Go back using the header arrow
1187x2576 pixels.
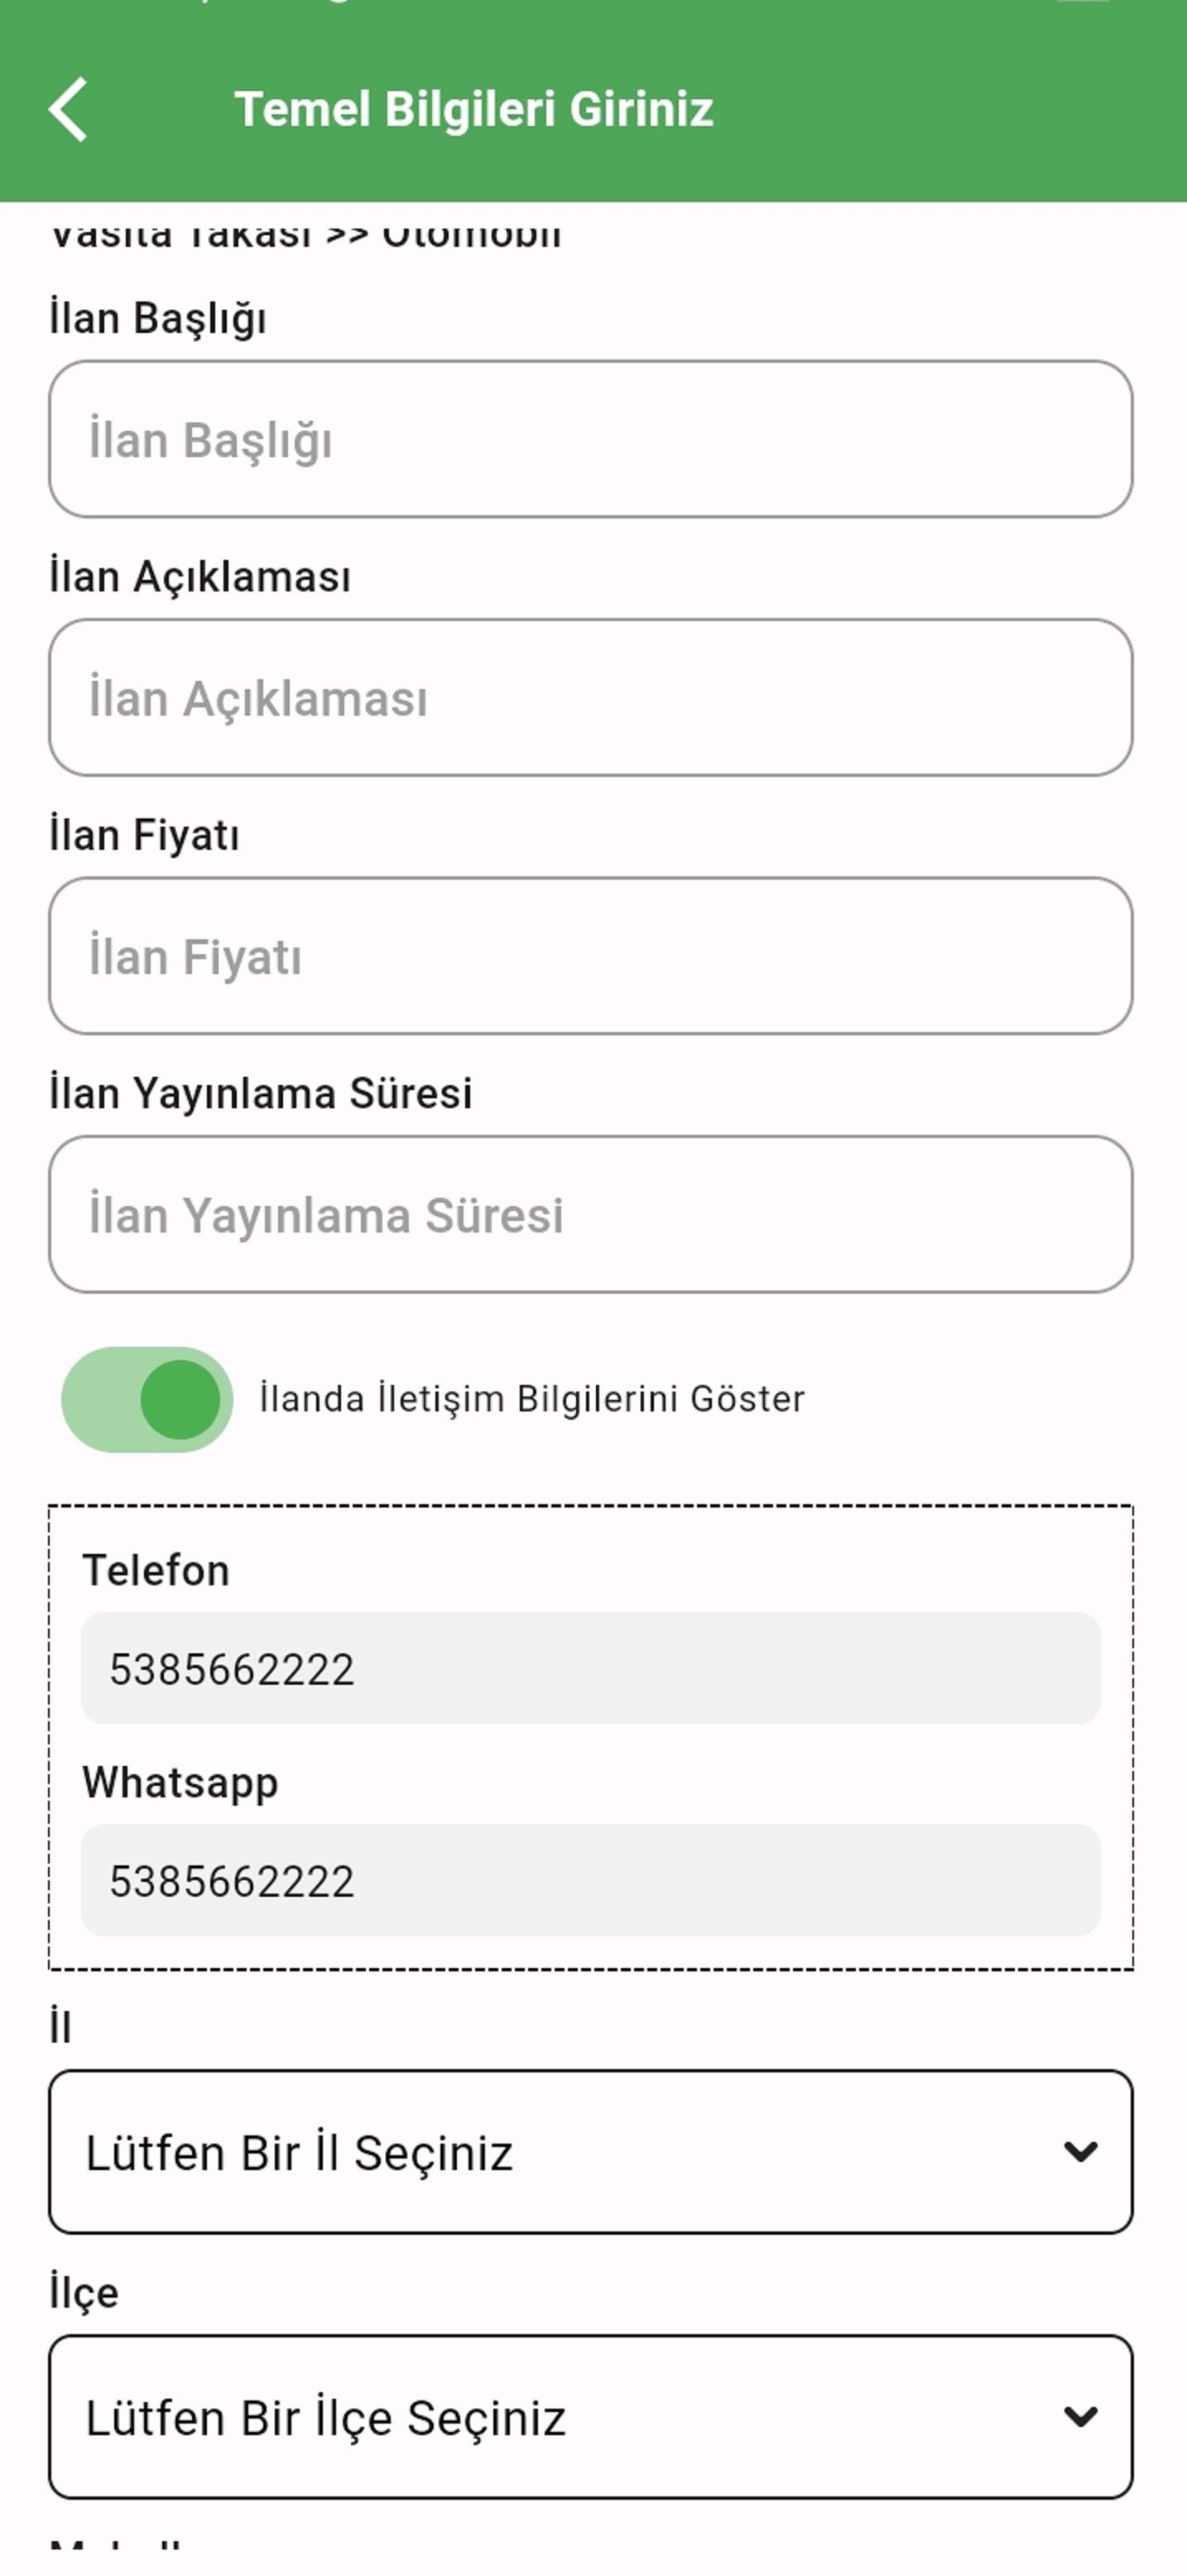(68, 109)
